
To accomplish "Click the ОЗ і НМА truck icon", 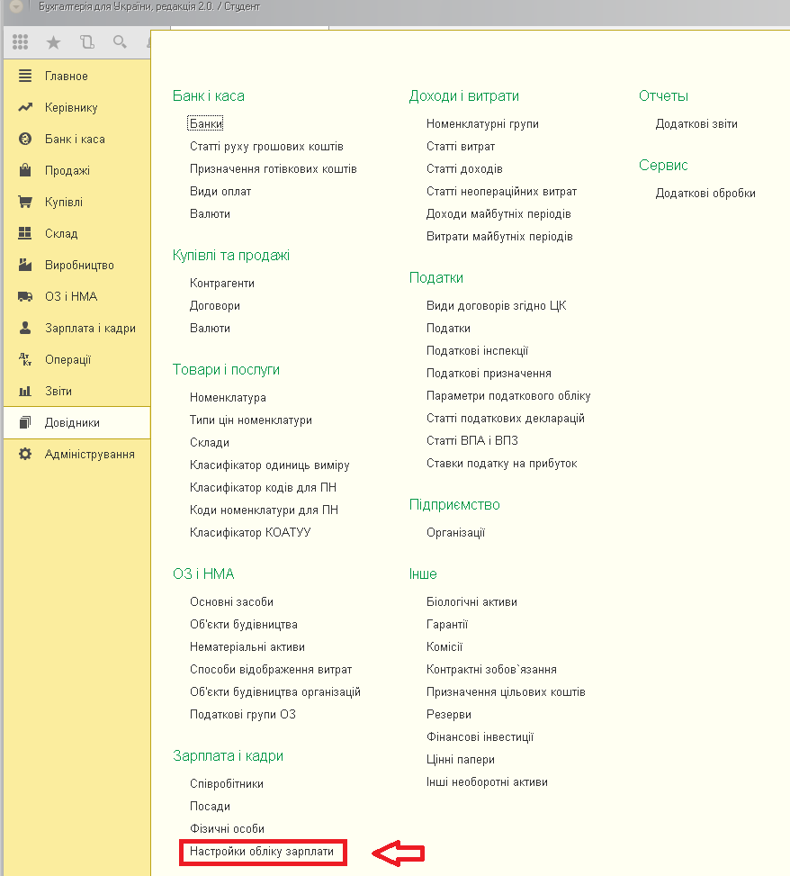I will pos(25,296).
